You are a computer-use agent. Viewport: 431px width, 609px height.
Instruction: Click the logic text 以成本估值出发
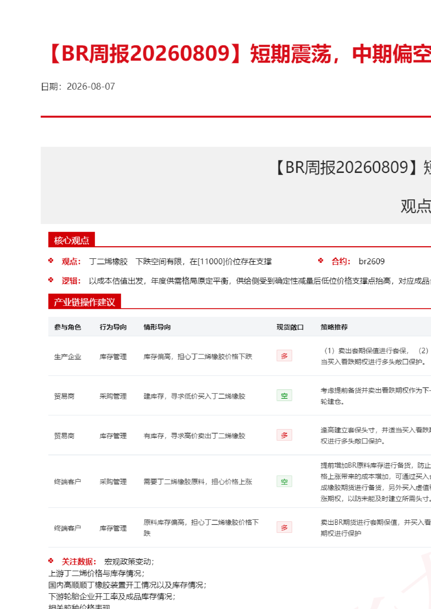click(x=116, y=281)
